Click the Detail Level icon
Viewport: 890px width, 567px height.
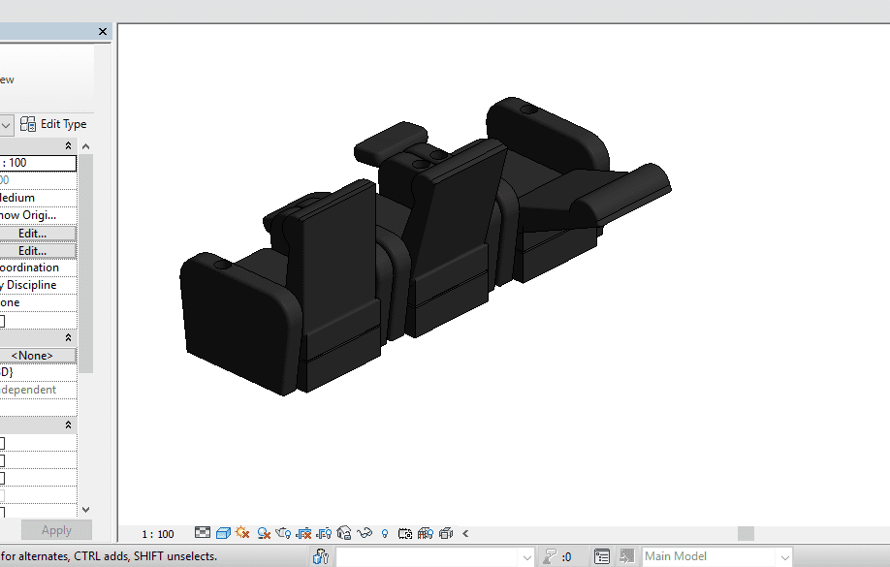pos(203,533)
